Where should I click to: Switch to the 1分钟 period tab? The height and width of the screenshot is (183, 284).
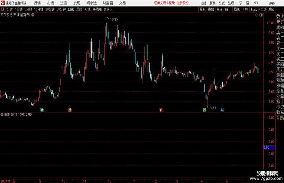pyautogui.click(x=19, y=9)
